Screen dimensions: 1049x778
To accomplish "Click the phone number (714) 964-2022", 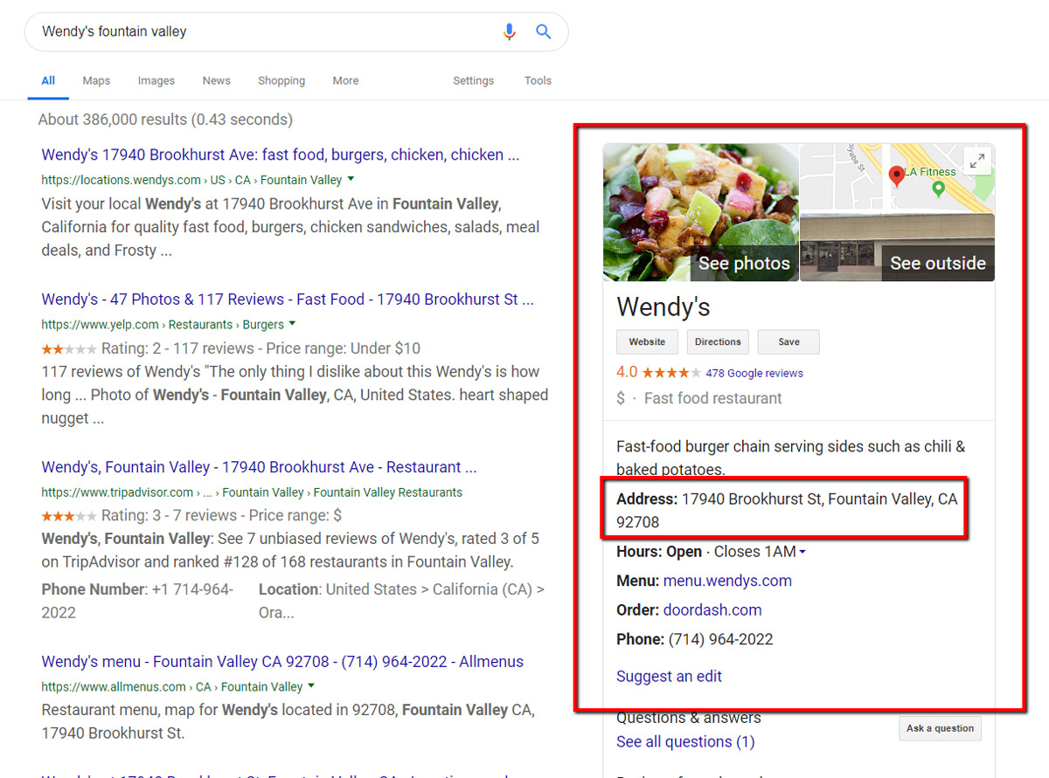I will tap(720, 639).
